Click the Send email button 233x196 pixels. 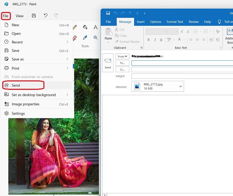click(108, 63)
